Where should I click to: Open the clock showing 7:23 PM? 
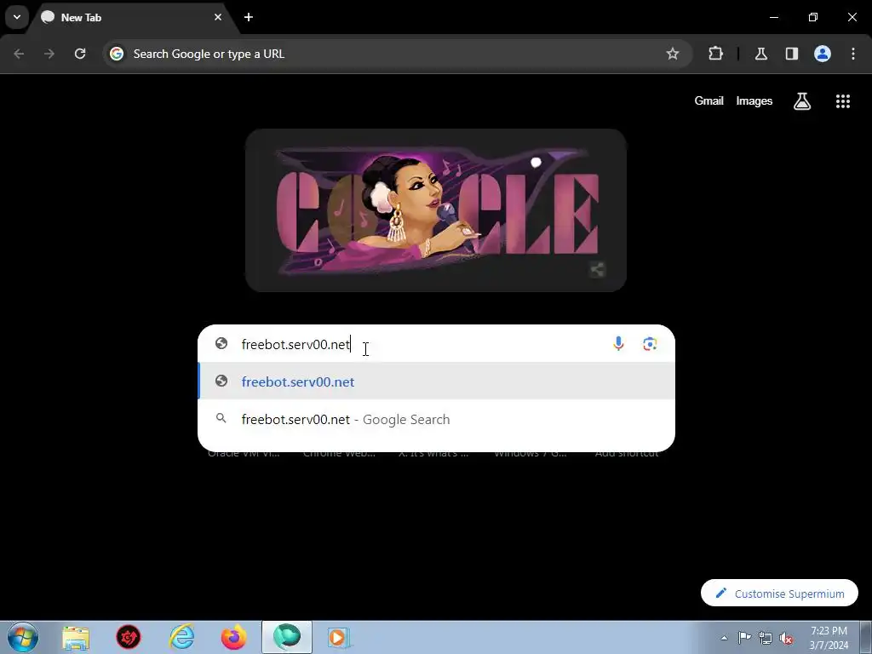(829, 638)
